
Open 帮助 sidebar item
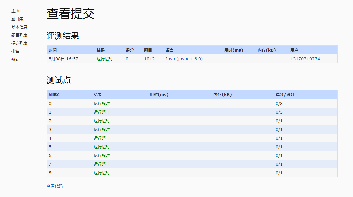[15, 59]
